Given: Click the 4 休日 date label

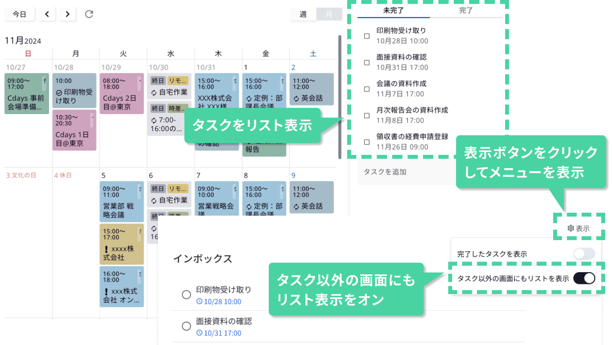Looking at the screenshot, I should [x=63, y=175].
